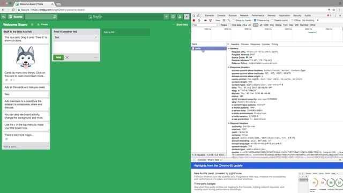The height and width of the screenshot is (193, 343).
Task: Switch to the Elements tab
Action: click(210, 16)
